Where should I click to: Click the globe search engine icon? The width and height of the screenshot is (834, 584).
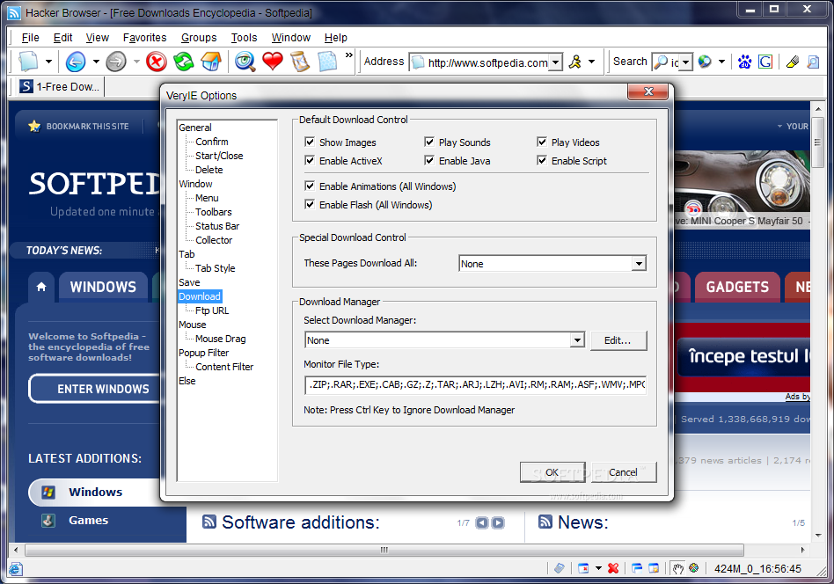(x=705, y=62)
